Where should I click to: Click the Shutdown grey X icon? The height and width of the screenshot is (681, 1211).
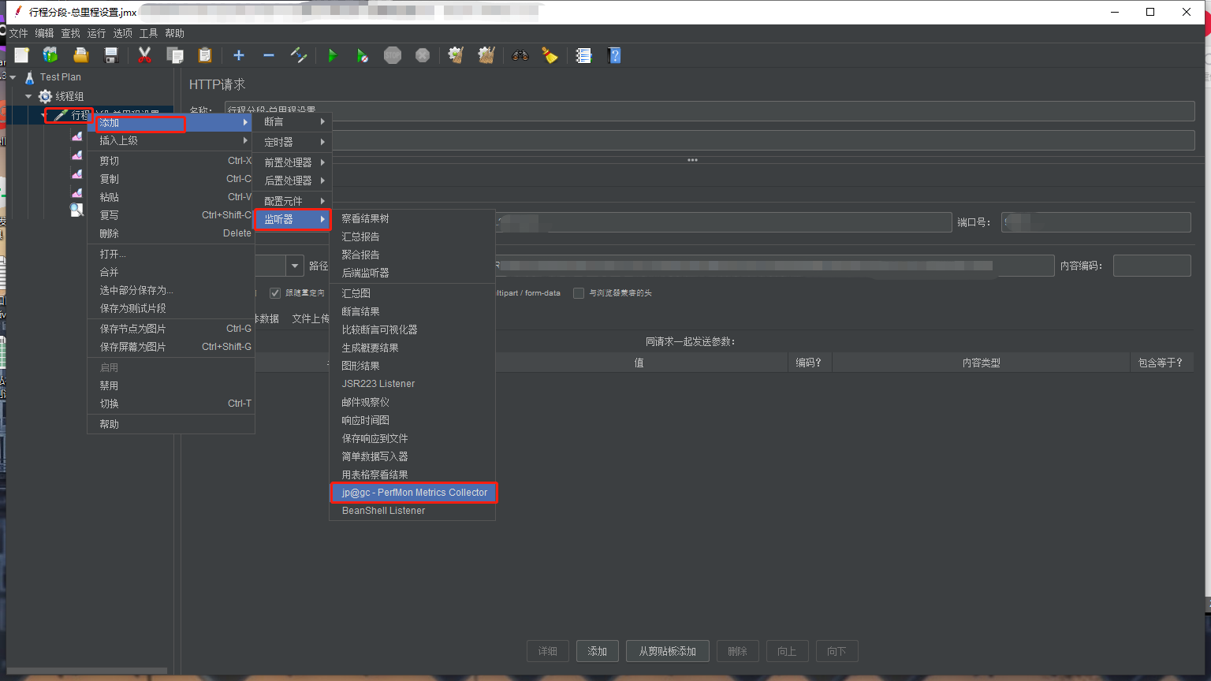tap(423, 55)
